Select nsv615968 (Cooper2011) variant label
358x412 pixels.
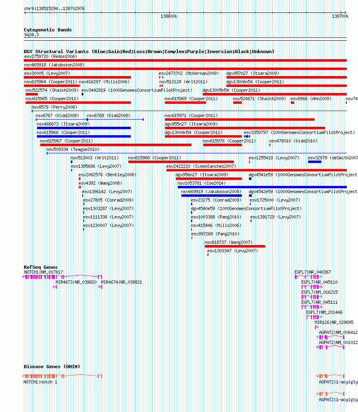pos(154,157)
